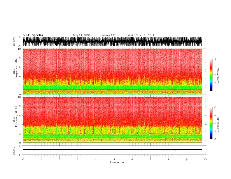
Task: Click time axis tick label "3"
Action: [78, 159]
